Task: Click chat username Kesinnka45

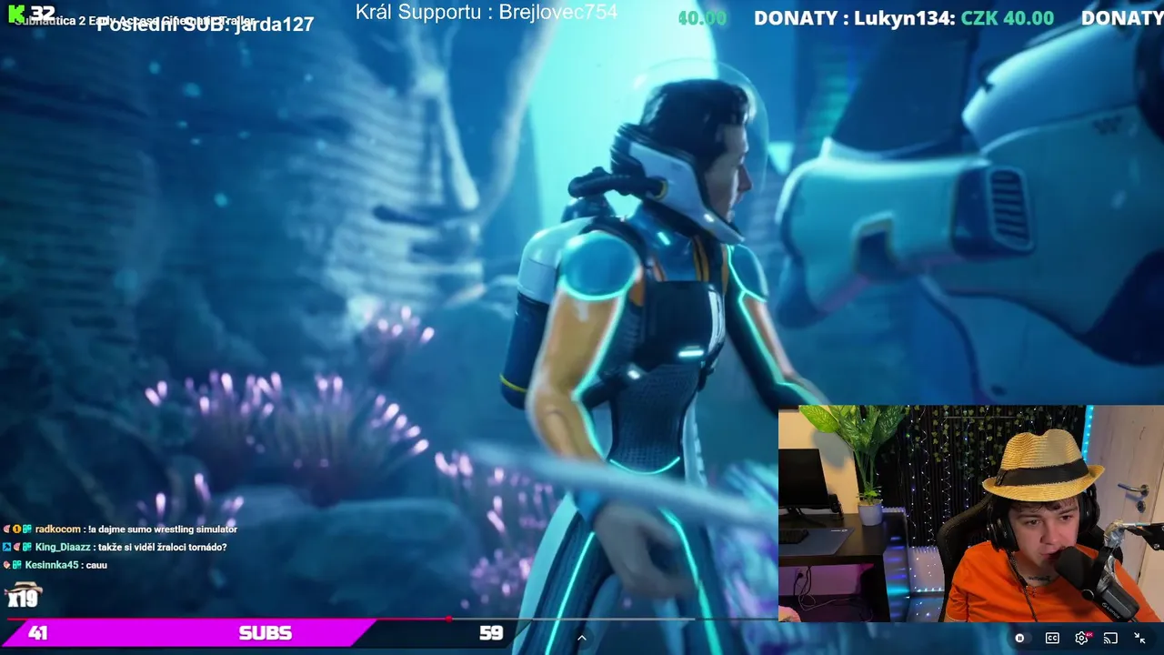Action: pyautogui.click(x=52, y=565)
